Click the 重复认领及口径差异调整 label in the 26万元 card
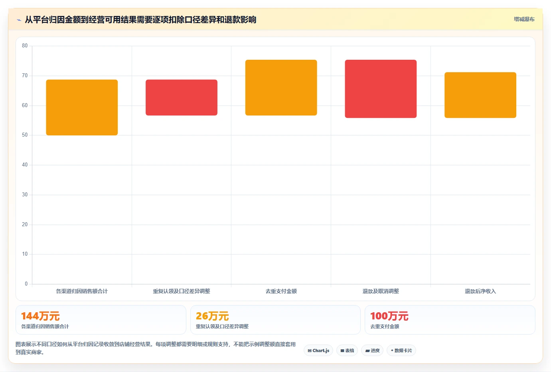Image resolution: width=551 pixels, height=372 pixels. tap(222, 327)
